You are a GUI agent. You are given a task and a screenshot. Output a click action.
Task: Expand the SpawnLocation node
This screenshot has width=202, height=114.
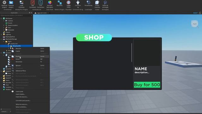click(x=4, y=25)
